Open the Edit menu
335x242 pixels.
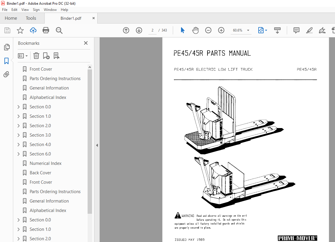[14, 10]
